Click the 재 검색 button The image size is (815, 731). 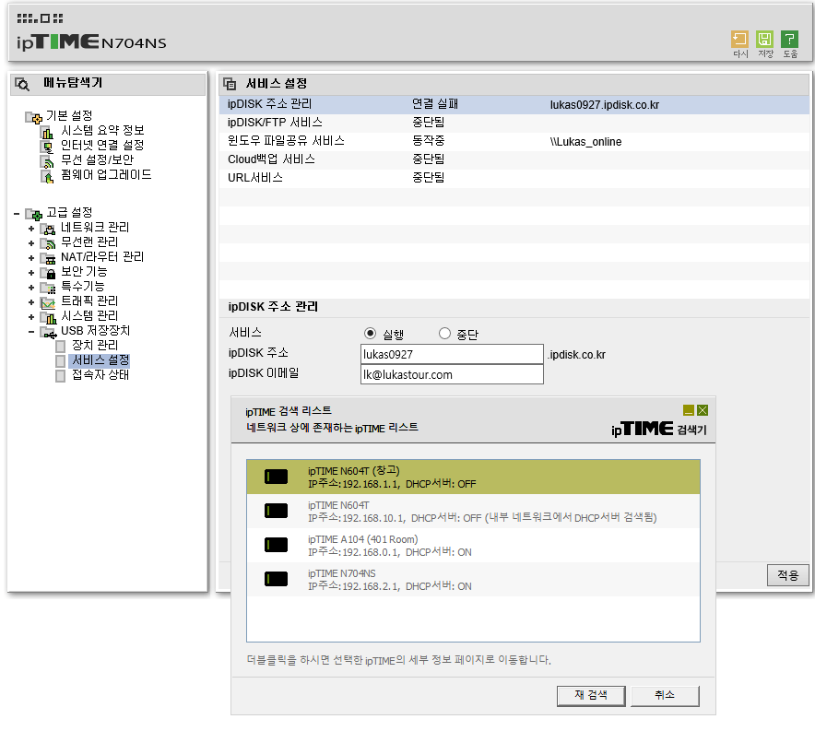(x=591, y=696)
